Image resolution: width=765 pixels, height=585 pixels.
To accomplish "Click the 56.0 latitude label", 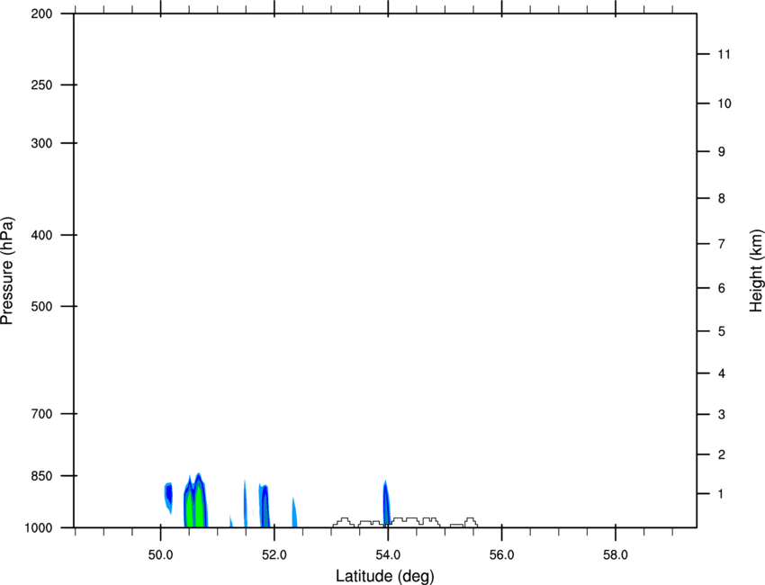I will click(501, 555).
